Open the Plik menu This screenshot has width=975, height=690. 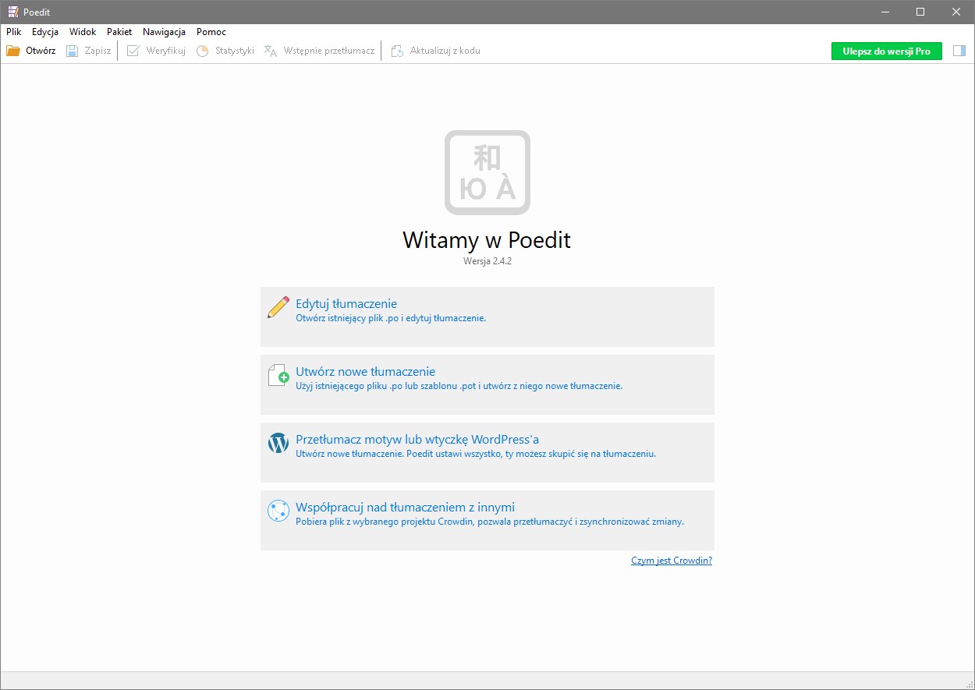(x=13, y=32)
